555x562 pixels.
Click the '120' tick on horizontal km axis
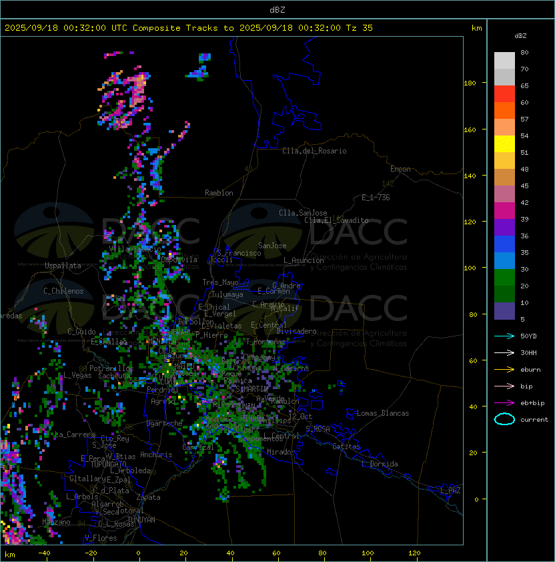(414, 553)
